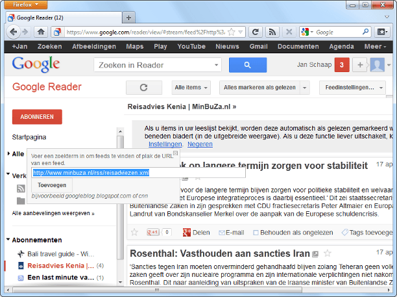Click the Google+ share plus icon
Screen dimensions: 397x297
coord(360,65)
